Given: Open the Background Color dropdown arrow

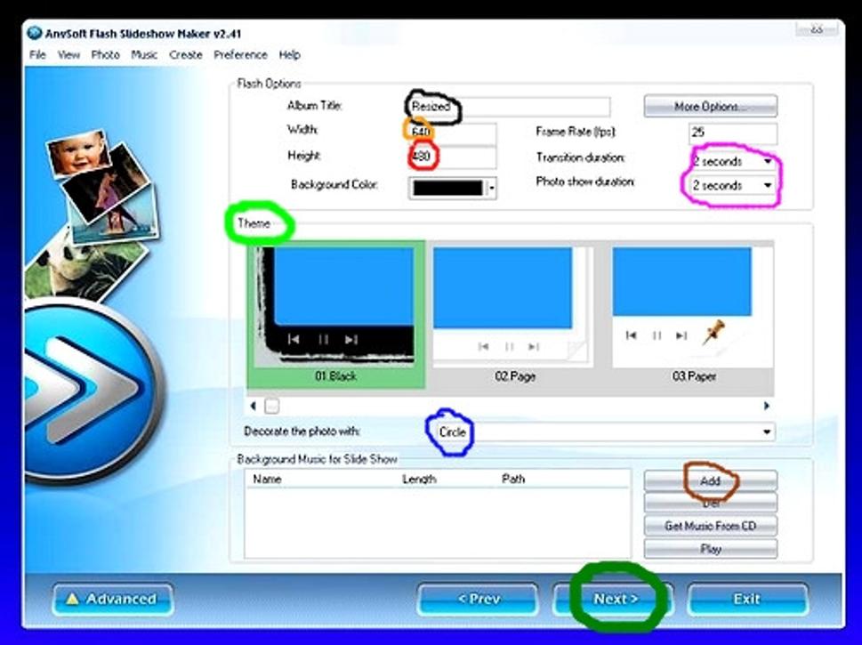Looking at the screenshot, I should (491, 188).
